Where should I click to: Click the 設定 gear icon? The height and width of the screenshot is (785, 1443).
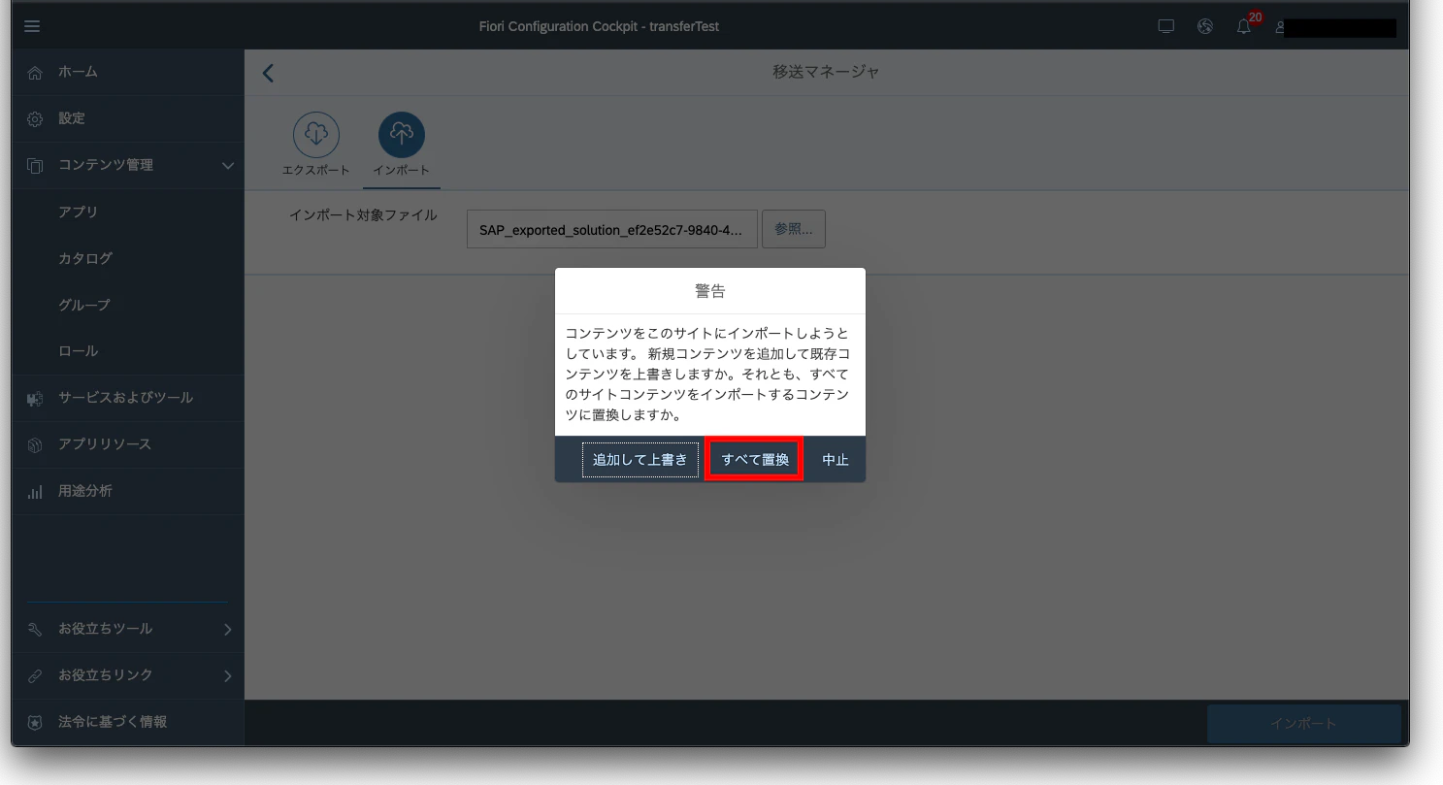(x=35, y=119)
